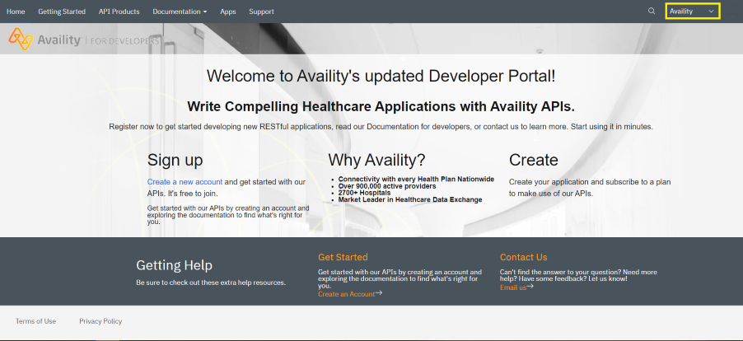Expand the Documentation menu
The width and height of the screenshot is (743, 341).
180,12
